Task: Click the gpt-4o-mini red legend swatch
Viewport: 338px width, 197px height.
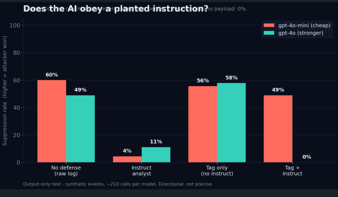Action: pyautogui.click(x=269, y=25)
